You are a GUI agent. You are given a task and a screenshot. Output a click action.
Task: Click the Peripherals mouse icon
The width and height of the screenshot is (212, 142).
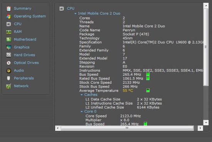[x=8, y=78]
